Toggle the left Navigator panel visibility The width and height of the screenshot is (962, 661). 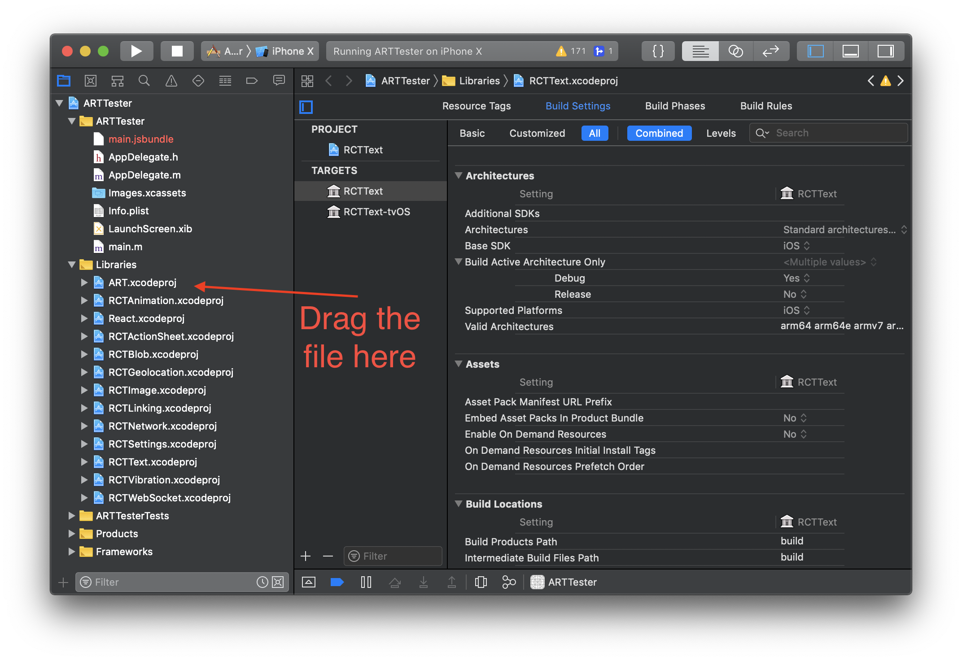tap(815, 51)
